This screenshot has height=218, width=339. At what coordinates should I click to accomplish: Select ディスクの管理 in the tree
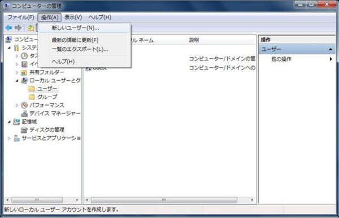coord(47,130)
